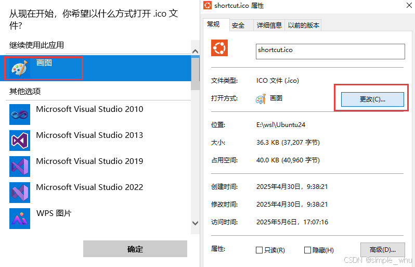Image resolution: width=415 pixels, height=267 pixels.
Task: Click the app list scrollbar thumb
Action: pyautogui.click(x=196, y=73)
